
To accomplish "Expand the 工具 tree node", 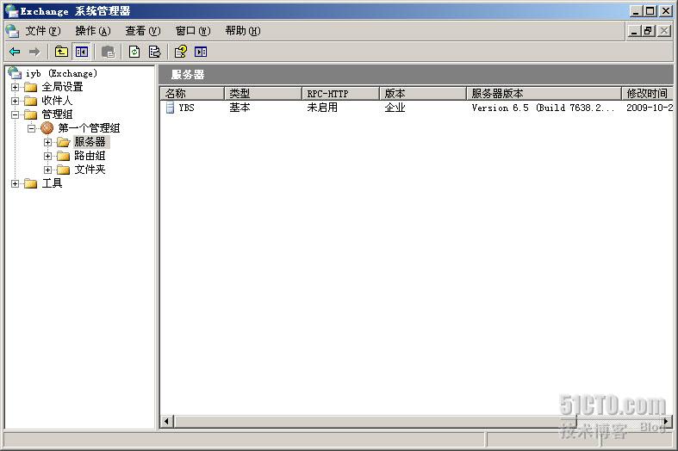I will coord(16,183).
